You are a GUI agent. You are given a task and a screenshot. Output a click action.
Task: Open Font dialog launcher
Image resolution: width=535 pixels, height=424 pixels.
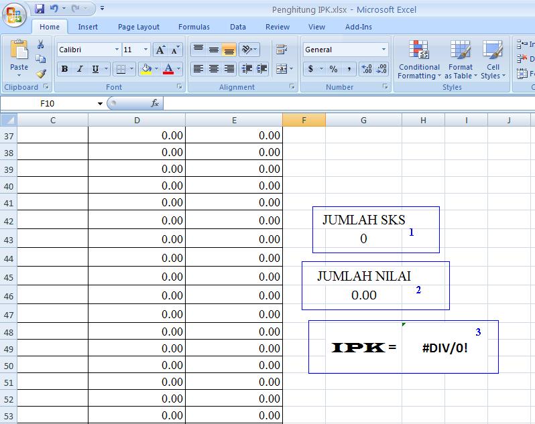click(180, 86)
